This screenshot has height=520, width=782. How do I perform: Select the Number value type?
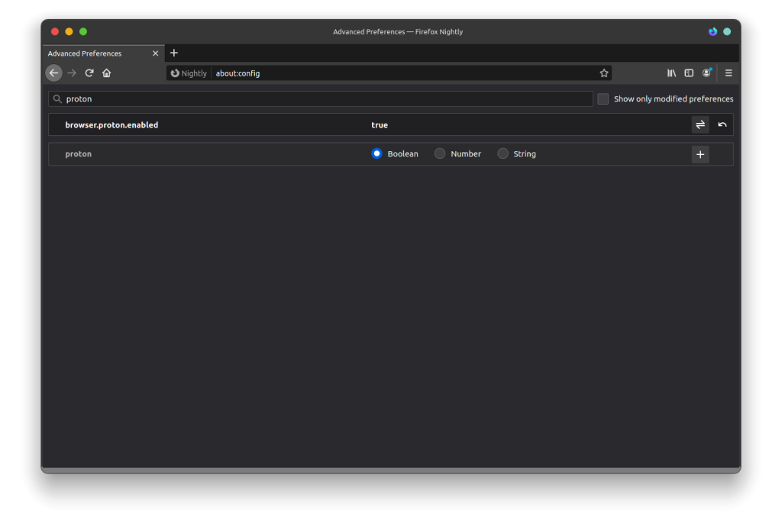coord(440,153)
